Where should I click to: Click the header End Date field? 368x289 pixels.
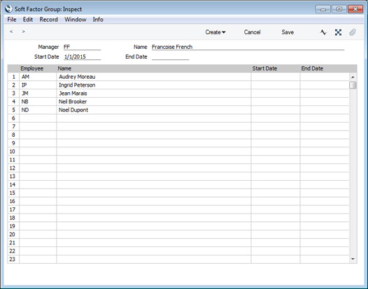[170, 57]
